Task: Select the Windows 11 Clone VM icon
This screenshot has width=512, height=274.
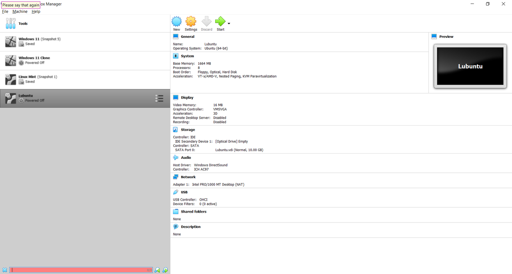Action: click(x=10, y=60)
